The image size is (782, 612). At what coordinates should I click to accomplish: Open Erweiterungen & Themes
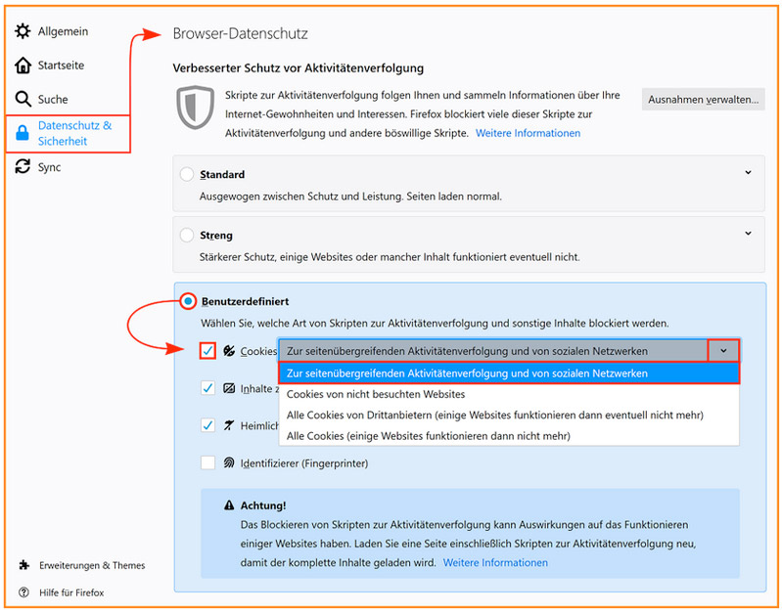(82, 565)
